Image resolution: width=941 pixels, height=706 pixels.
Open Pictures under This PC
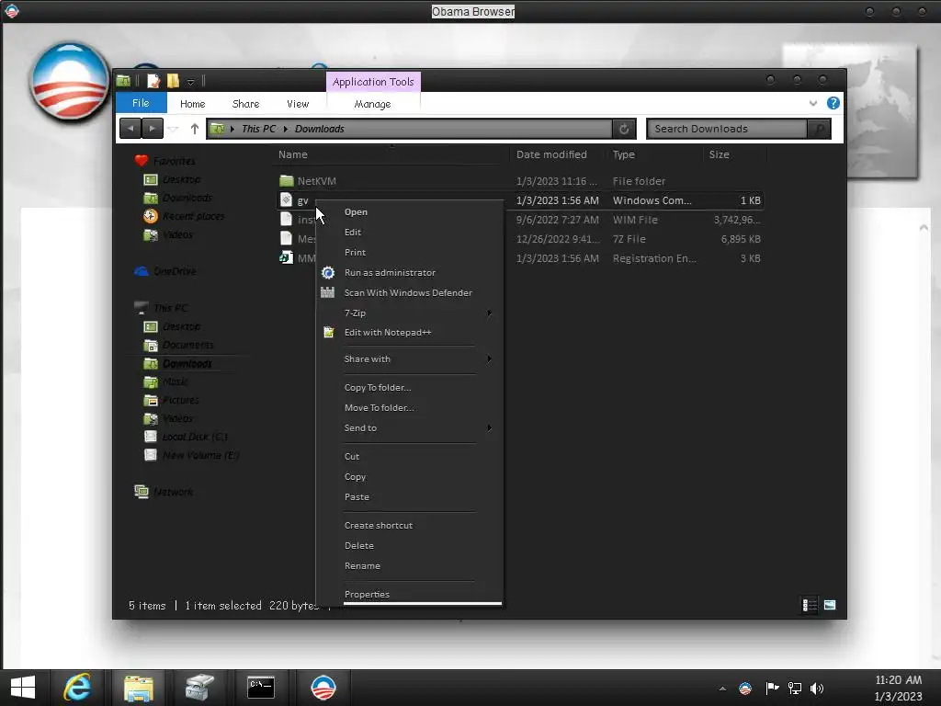click(180, 401)
